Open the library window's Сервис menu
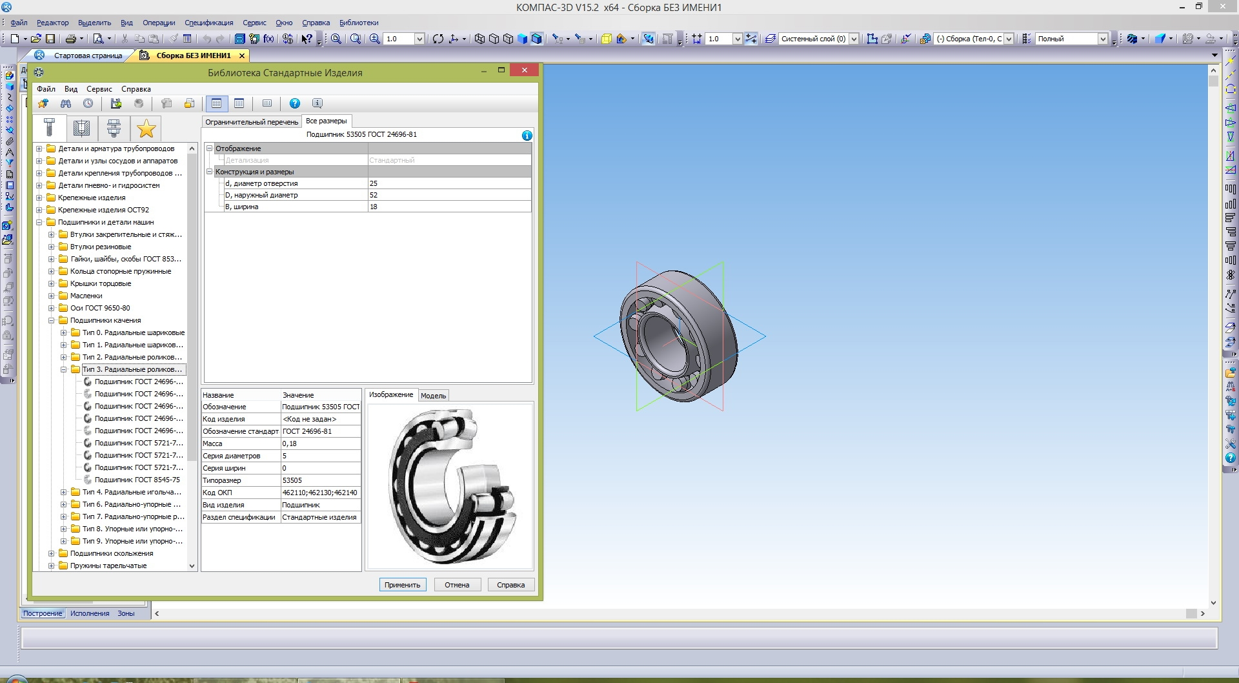Screen dimensions: 1239x683 [x=99, y=89]
